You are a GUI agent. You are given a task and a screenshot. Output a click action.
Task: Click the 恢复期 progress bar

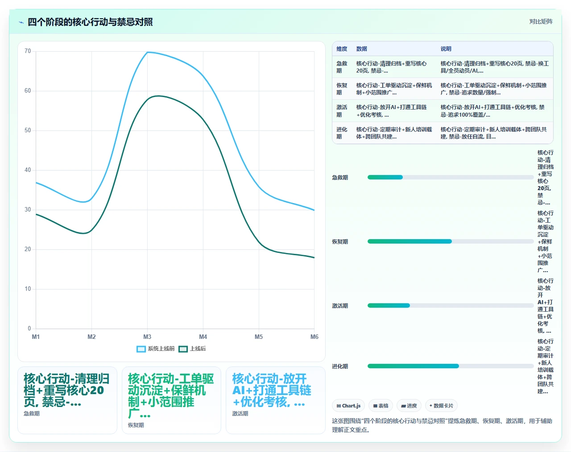451,241
